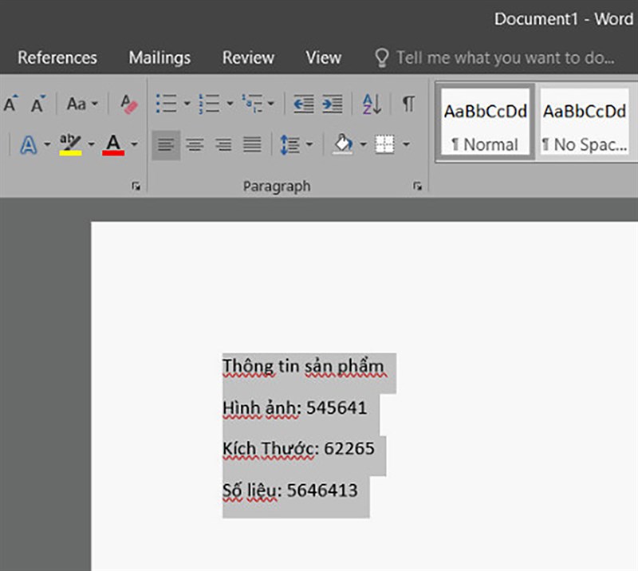The width and height of the screenshot is (638, 571).
Task: Toggle Show/Hide paragraph marks
Action: click(x=407, y=104)
